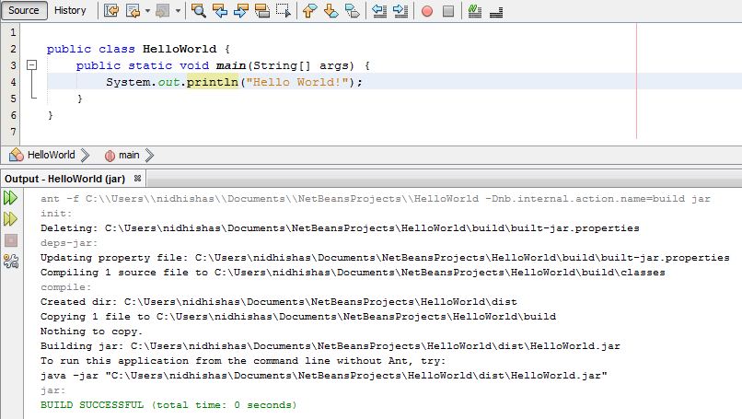The image size is (742, 419).
Task: Select the Output - HelloWorld (jar) tab
Action: 64,179
